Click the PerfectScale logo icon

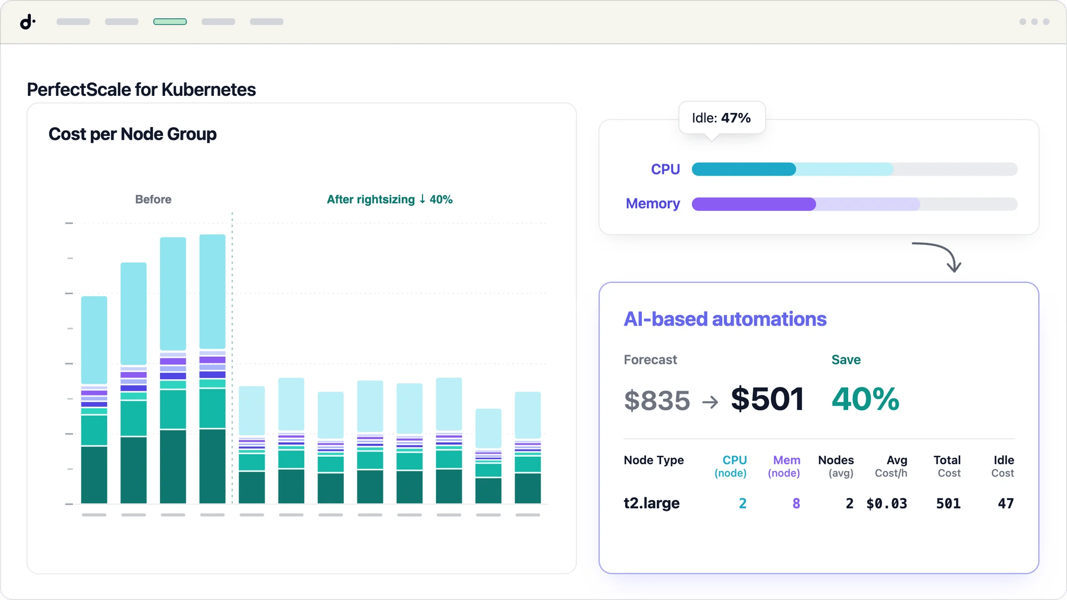click(x=28, y=22)
